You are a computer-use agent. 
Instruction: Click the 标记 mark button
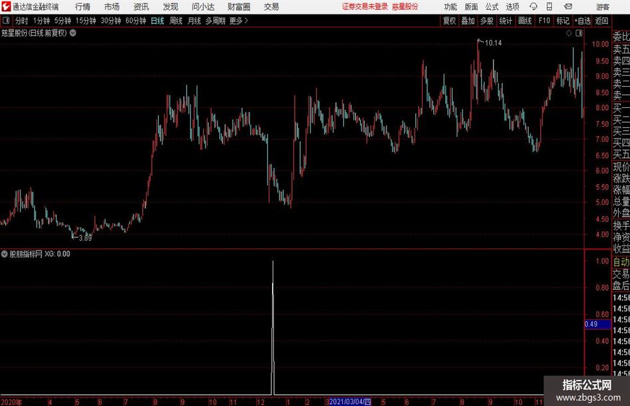point(563,21)
